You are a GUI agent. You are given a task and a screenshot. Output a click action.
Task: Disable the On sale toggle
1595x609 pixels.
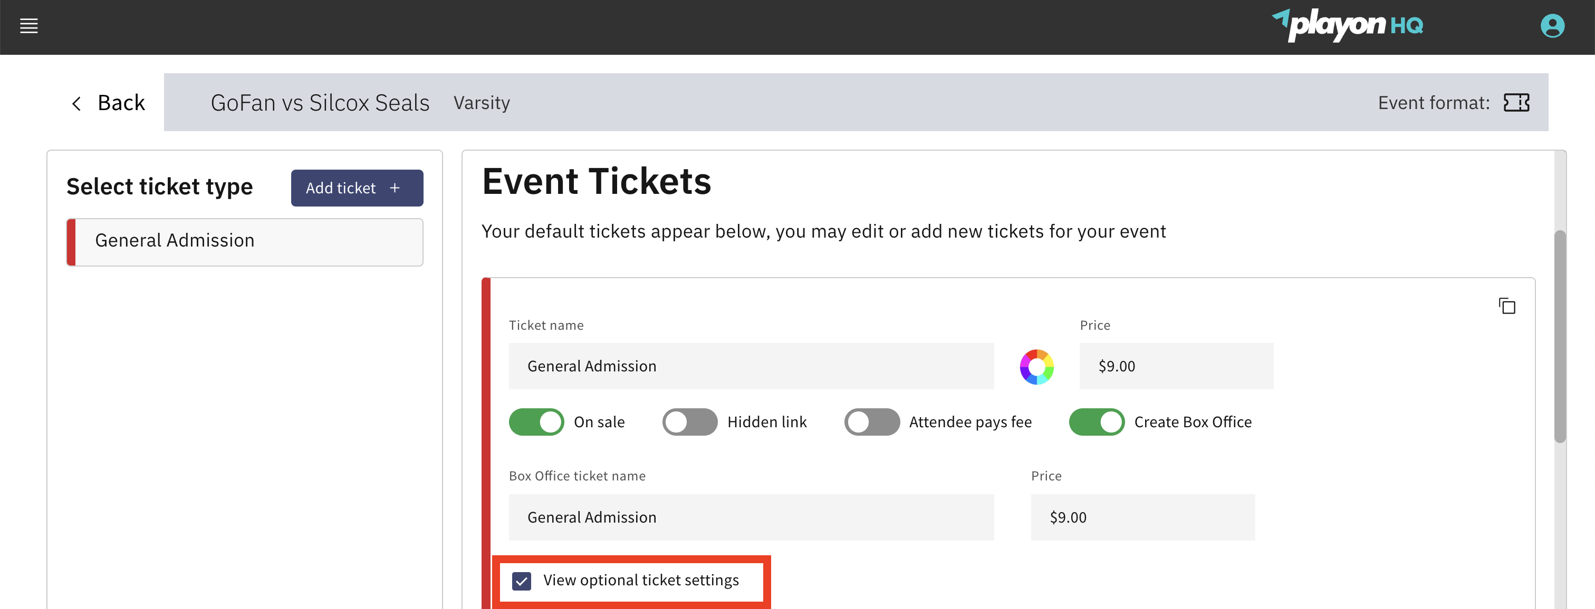point(536,421)
